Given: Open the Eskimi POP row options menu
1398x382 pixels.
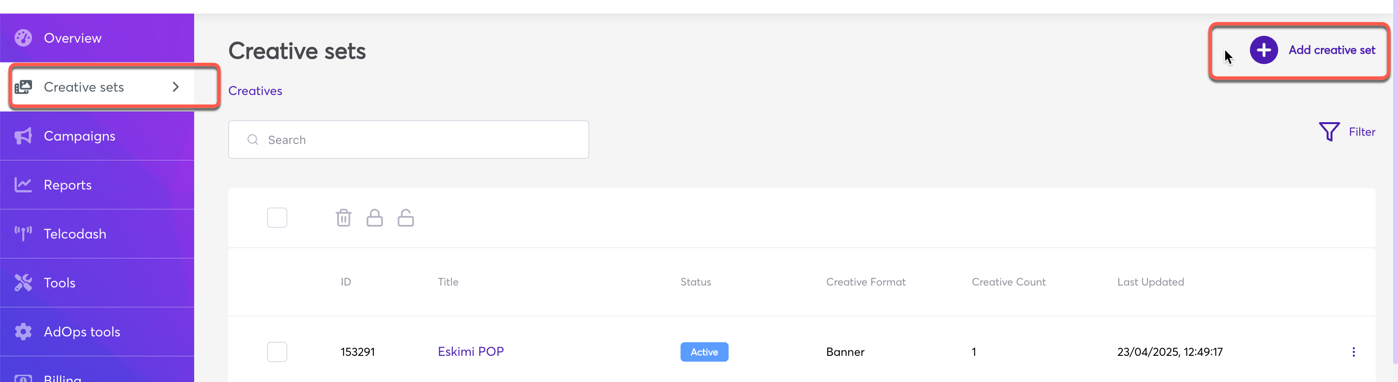Looking at the screenshot, I should (1353, 352).
